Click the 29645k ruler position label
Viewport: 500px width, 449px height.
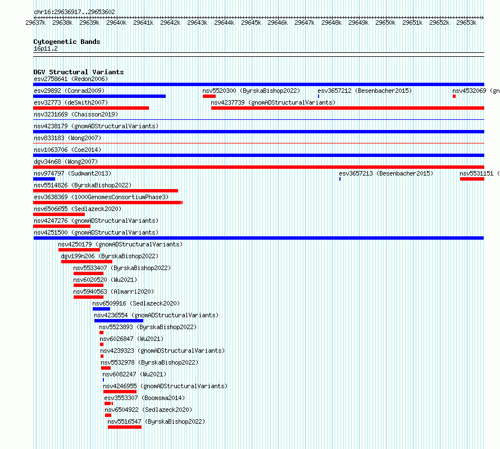pyautogui.click(x=251, y=23)
